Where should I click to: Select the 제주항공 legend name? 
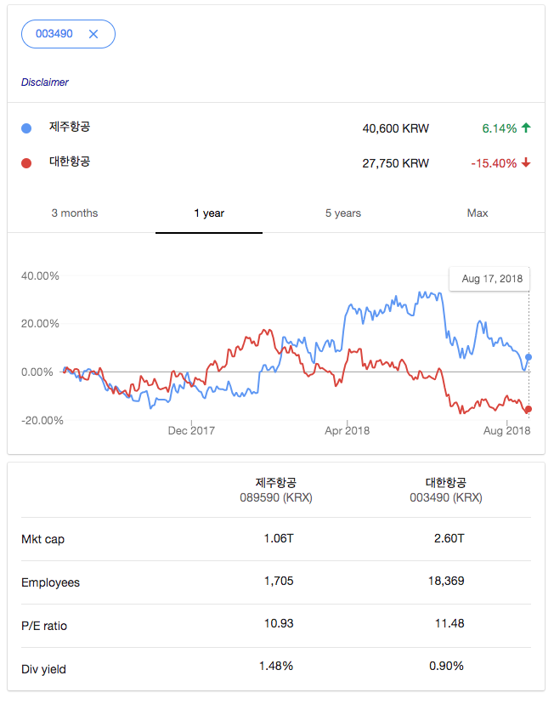pos(70,127)
